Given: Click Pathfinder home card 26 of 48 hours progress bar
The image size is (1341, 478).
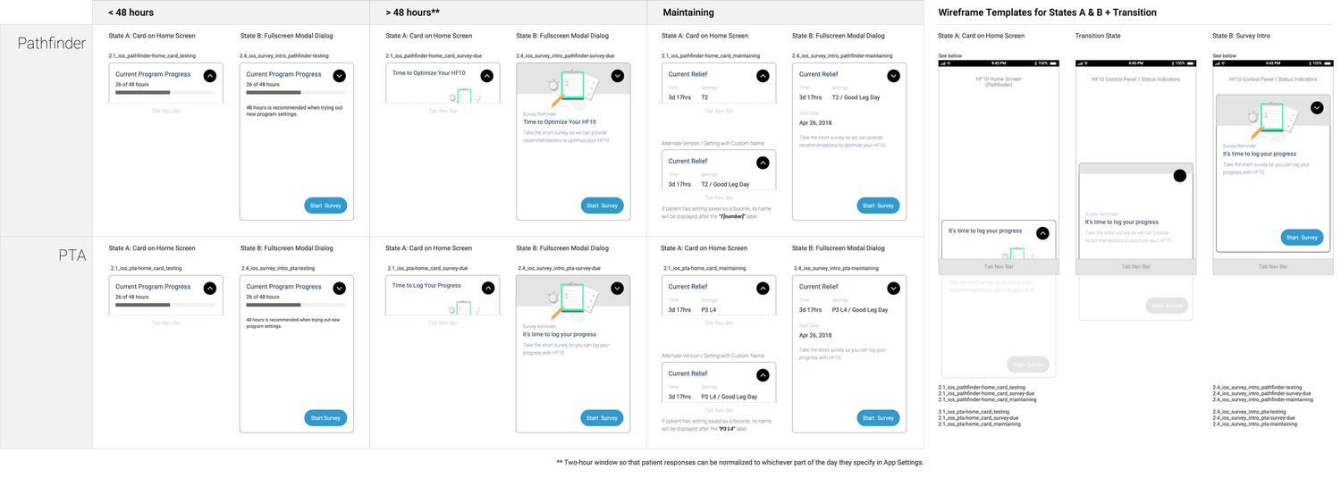Looking at the screenshot, I should pos(164,92).
